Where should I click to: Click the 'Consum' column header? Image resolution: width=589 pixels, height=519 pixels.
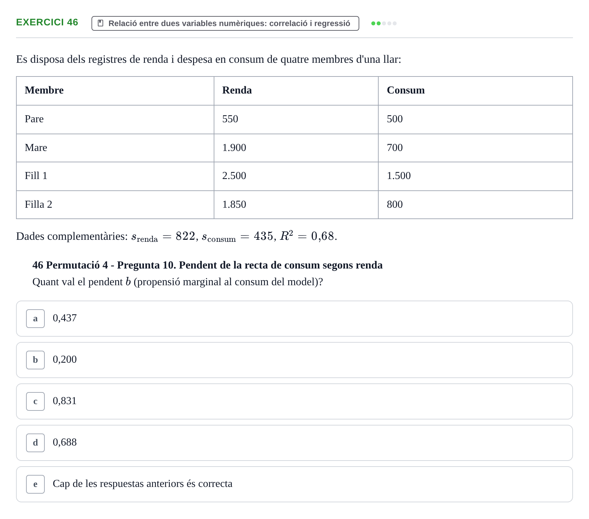(406, 90)
